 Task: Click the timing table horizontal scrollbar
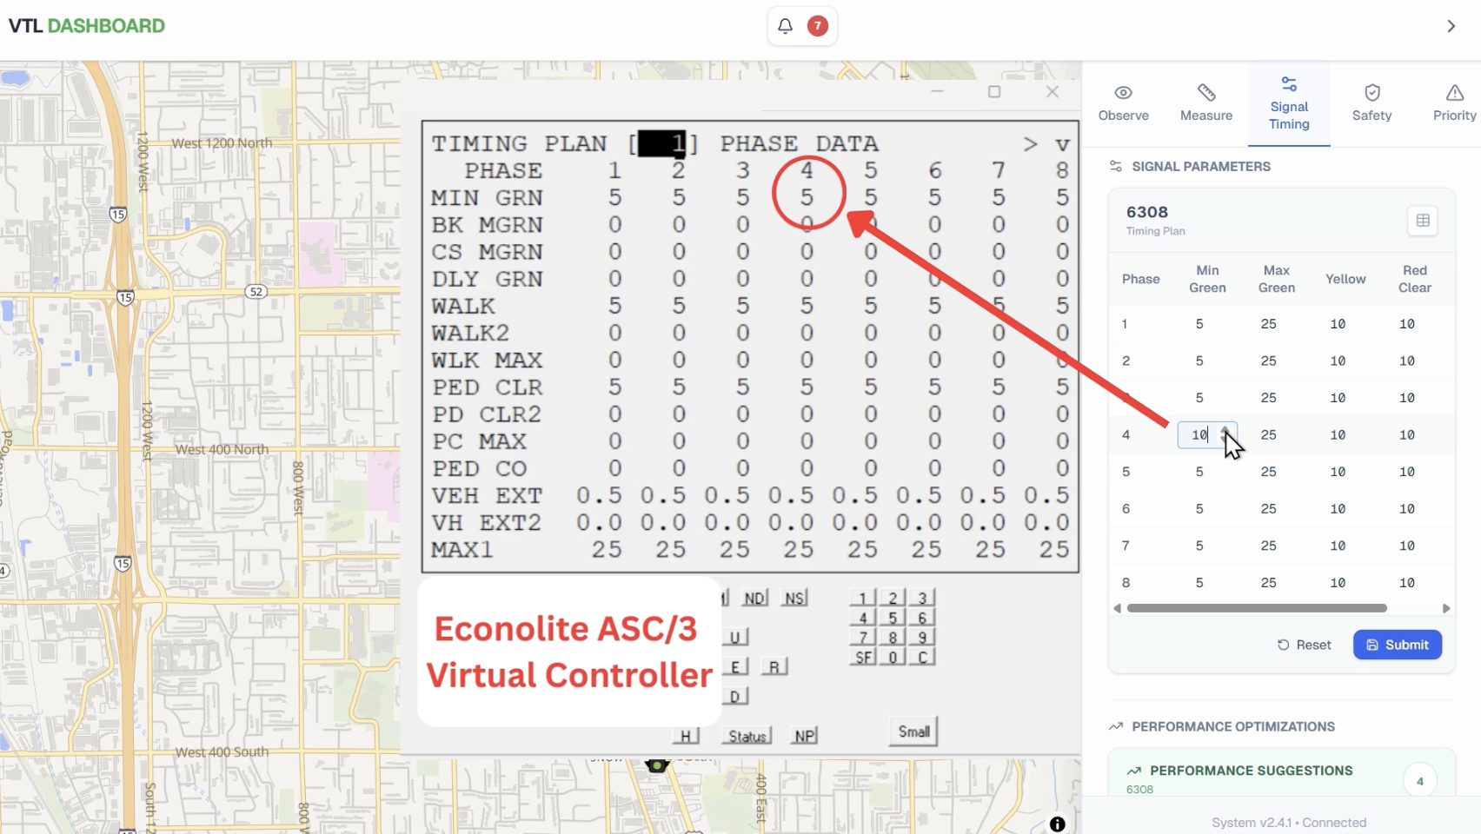coord(1257,608)
